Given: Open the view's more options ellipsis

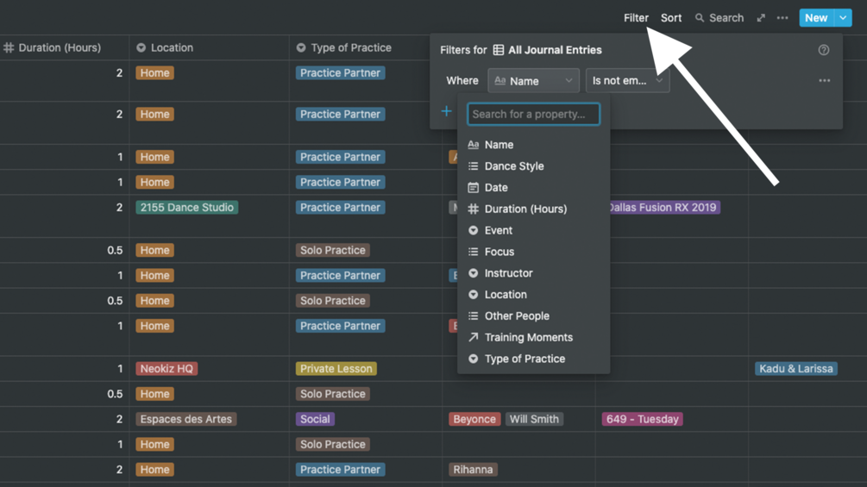Looking at the screenshot, I should [782, 18].
